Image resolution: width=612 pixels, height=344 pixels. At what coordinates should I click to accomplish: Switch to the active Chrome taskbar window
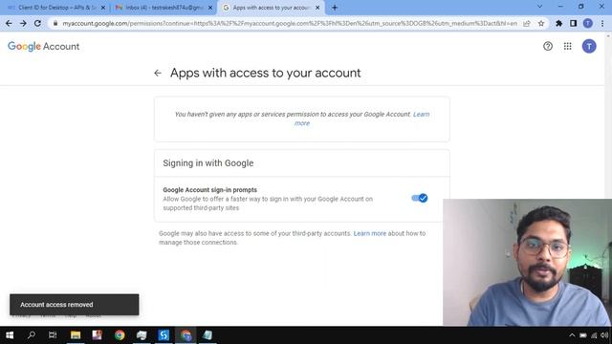[x=186, y=335]
